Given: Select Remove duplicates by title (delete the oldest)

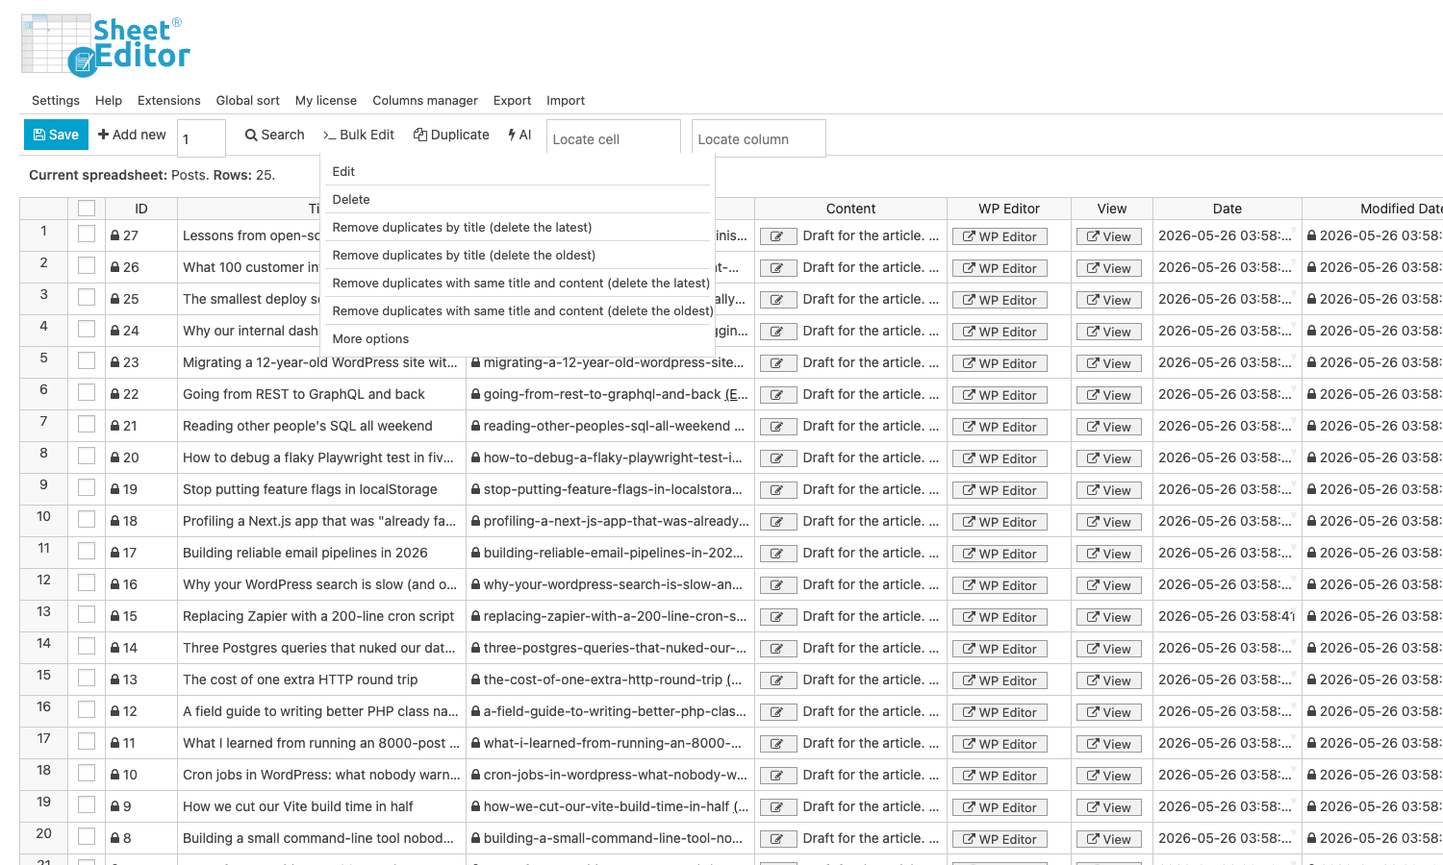Looking at the screenshot, I should click(518, 255).
